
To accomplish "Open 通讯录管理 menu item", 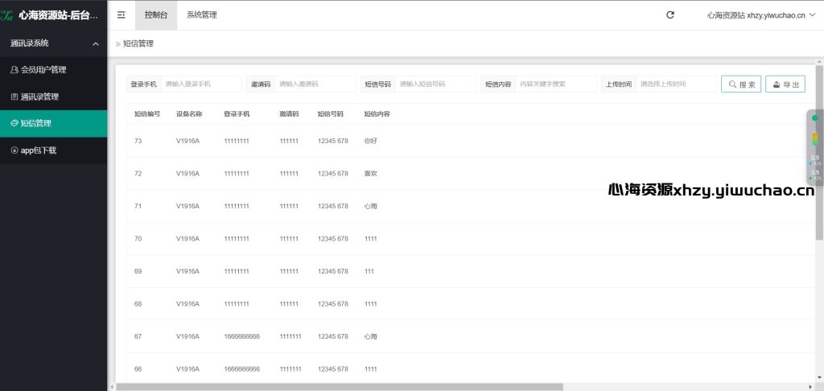I will pyautogui.click(x=54, y=97).
